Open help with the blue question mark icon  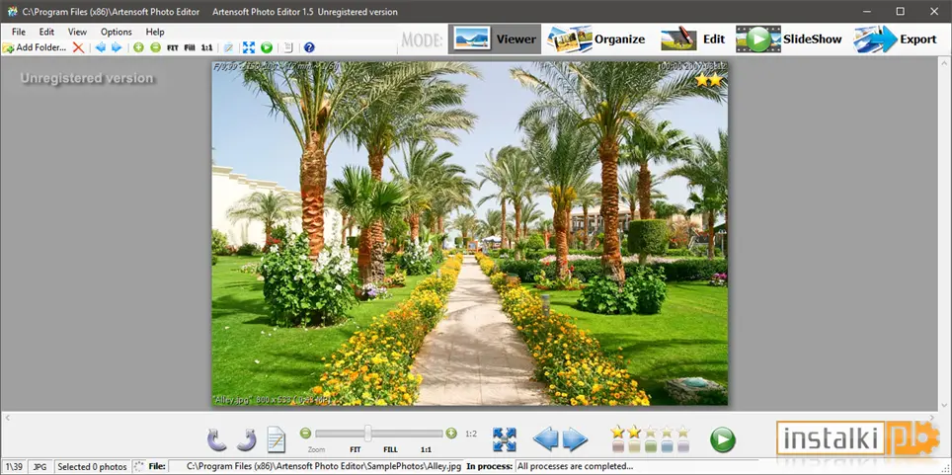pos(309,47)
